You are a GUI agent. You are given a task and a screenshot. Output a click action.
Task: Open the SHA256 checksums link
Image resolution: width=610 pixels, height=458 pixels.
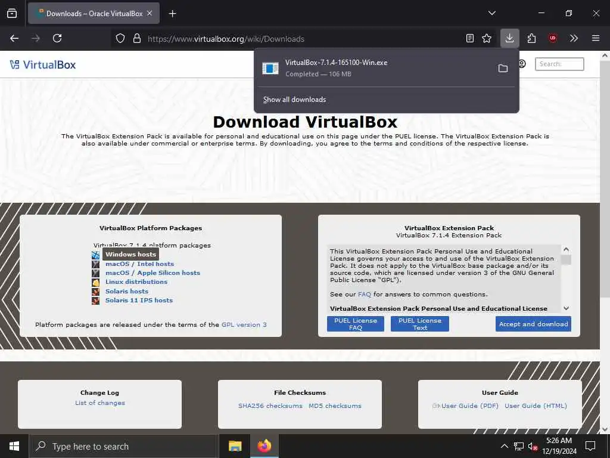point(270,406)
